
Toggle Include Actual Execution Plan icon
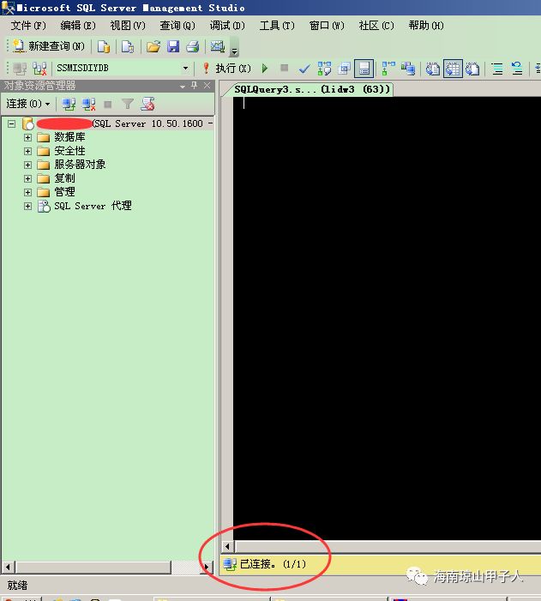coord(388,69)
